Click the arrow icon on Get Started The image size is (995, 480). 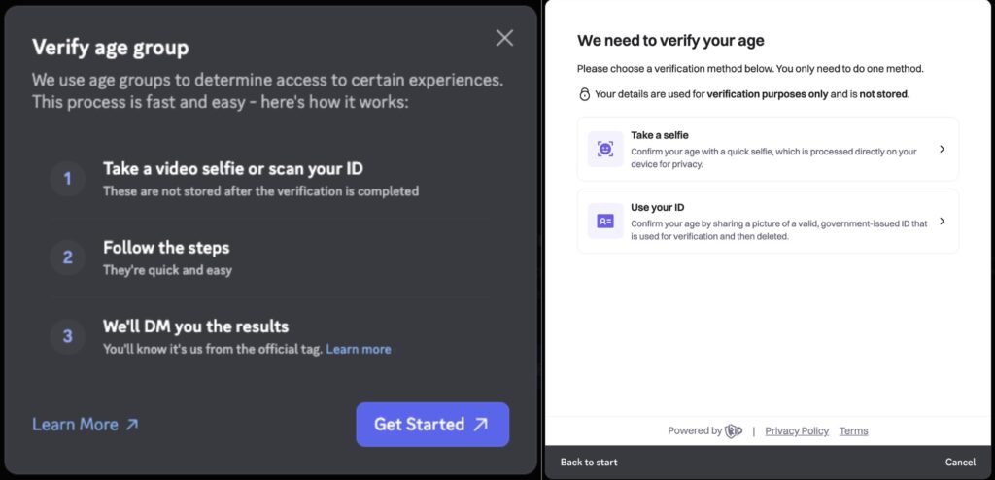481,424
